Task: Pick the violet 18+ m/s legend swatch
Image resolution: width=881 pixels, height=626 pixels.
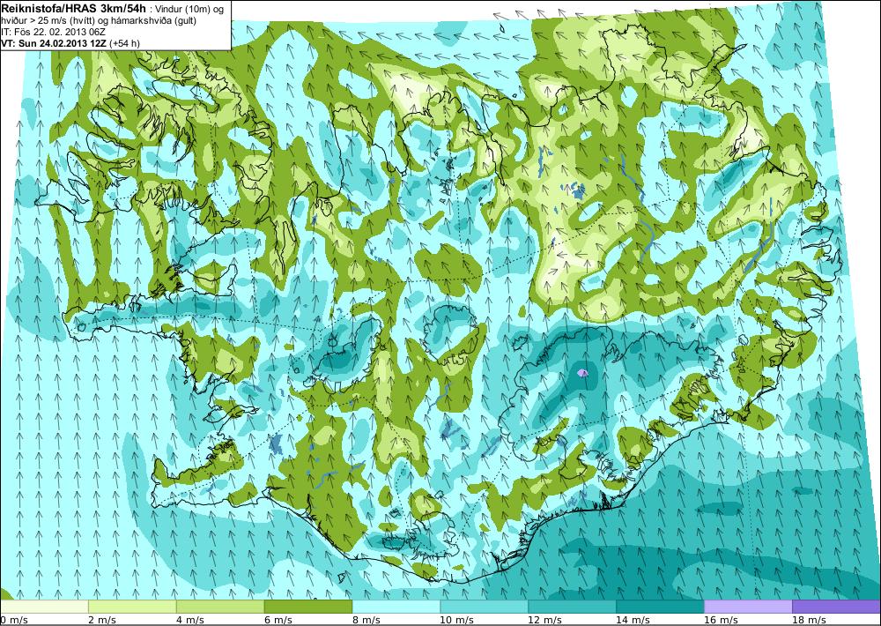Action: point(836,607)
